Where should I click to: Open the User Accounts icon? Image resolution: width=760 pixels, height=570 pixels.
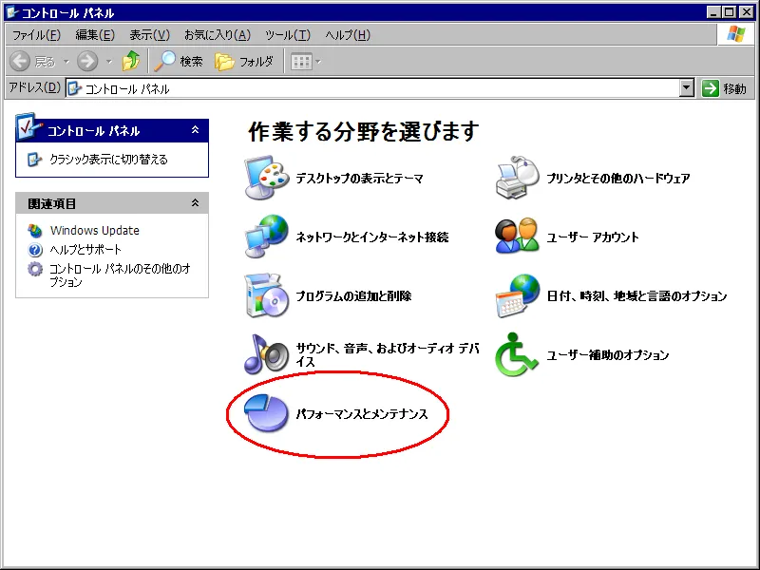(517, 237)
